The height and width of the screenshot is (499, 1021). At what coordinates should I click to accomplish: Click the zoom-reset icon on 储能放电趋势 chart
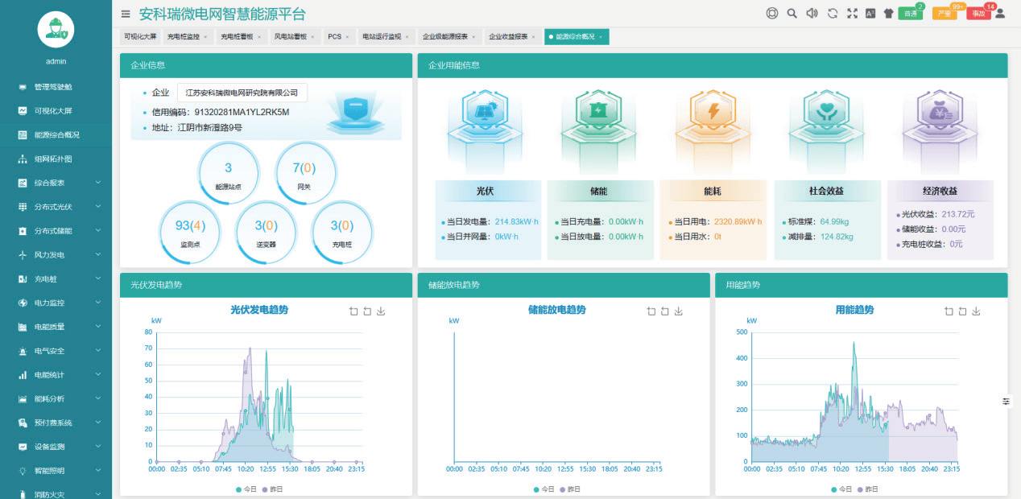(x=665, y=311)
